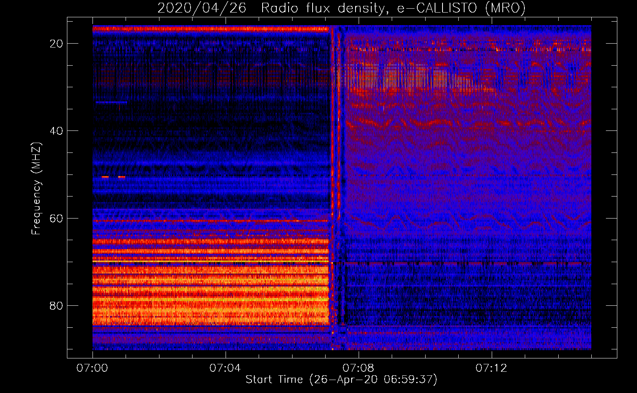This screenshot has height=393, width=637.
Task: Click the 40 MHz frequency tick label
Action: click(x=57, y=131)
